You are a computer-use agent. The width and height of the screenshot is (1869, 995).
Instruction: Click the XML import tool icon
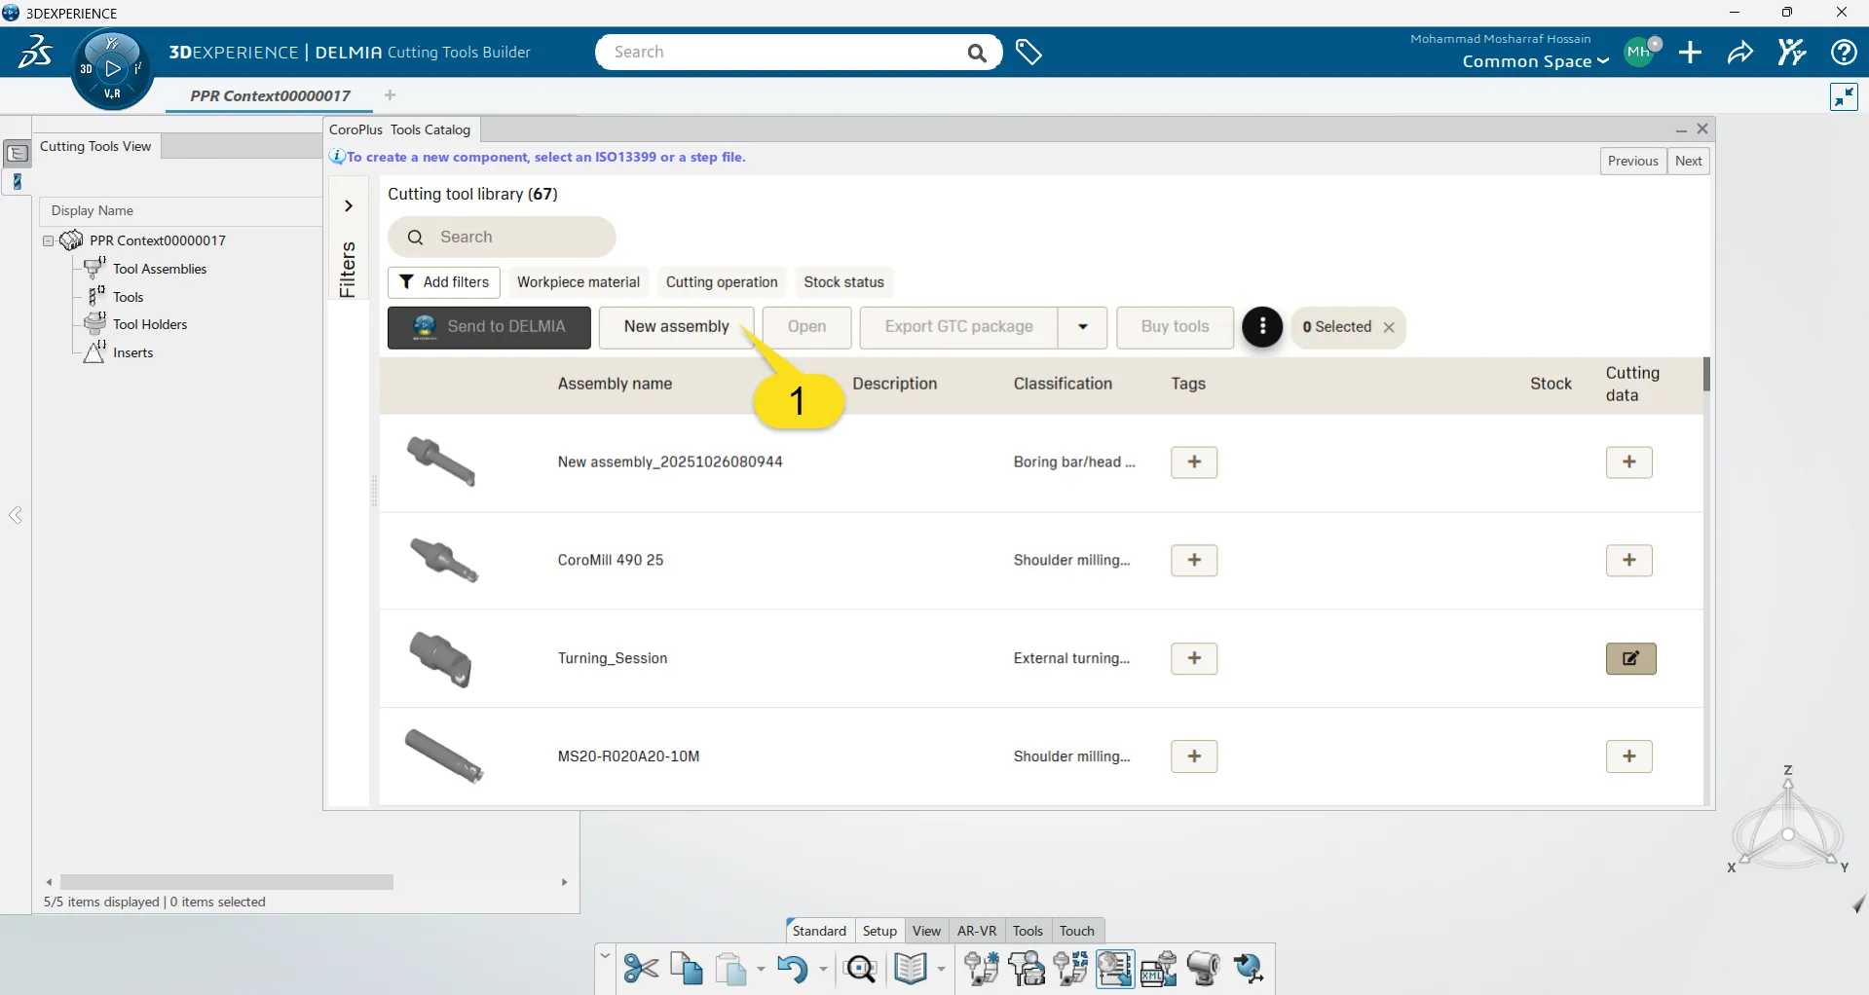coord(1158,969)
